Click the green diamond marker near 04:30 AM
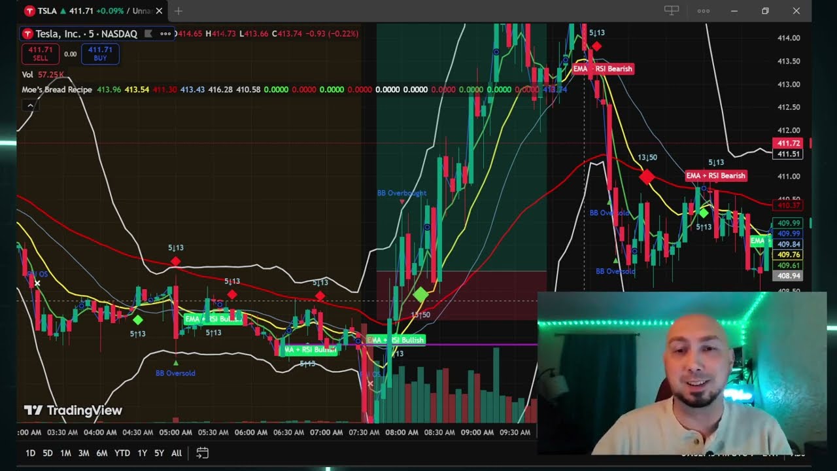 coord(137,320)
